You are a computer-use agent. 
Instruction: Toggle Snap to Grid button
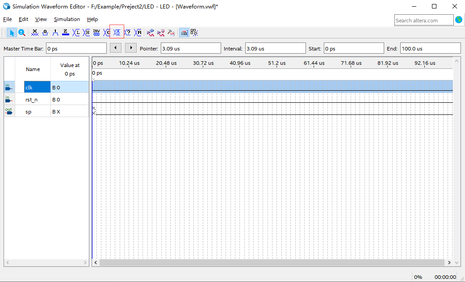click(x=184, y=32)
